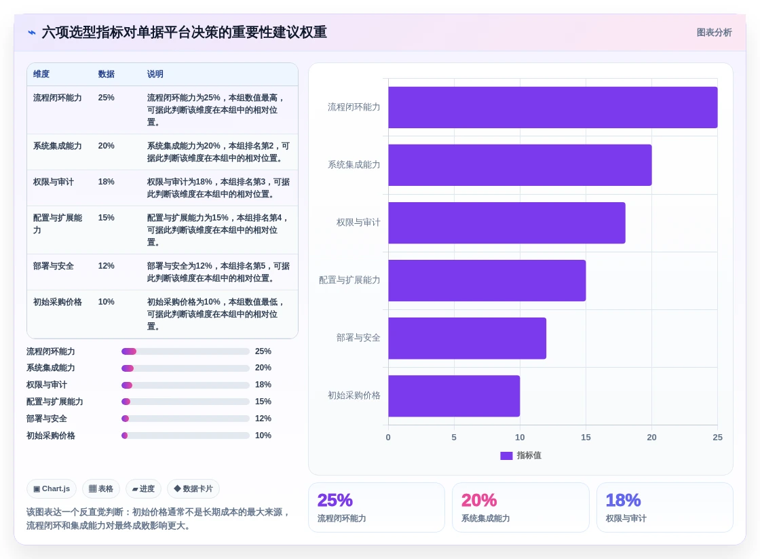This screenshot has height=559, width=760.
Task: Click the 18% value in the table
Action: (x=106, y=182)
